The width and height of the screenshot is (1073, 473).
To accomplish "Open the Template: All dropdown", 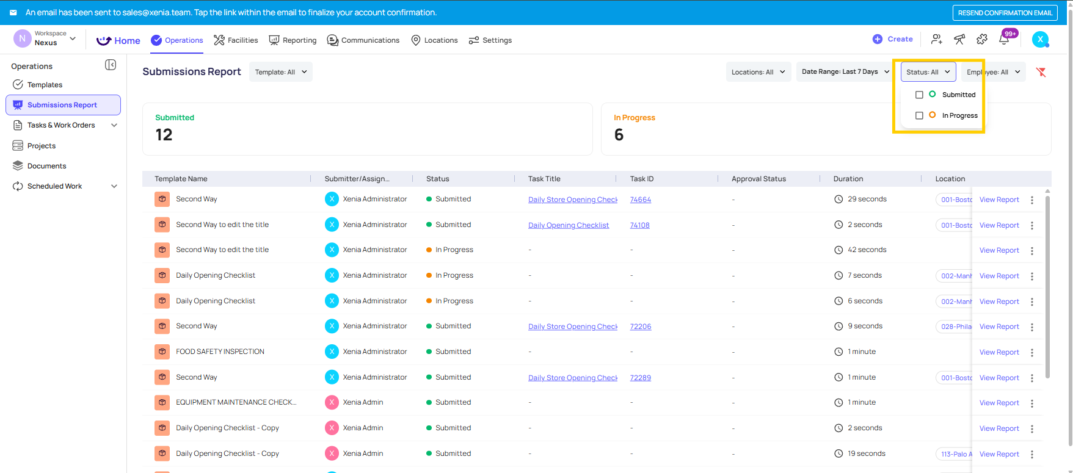I will click(x=281, y=72).
